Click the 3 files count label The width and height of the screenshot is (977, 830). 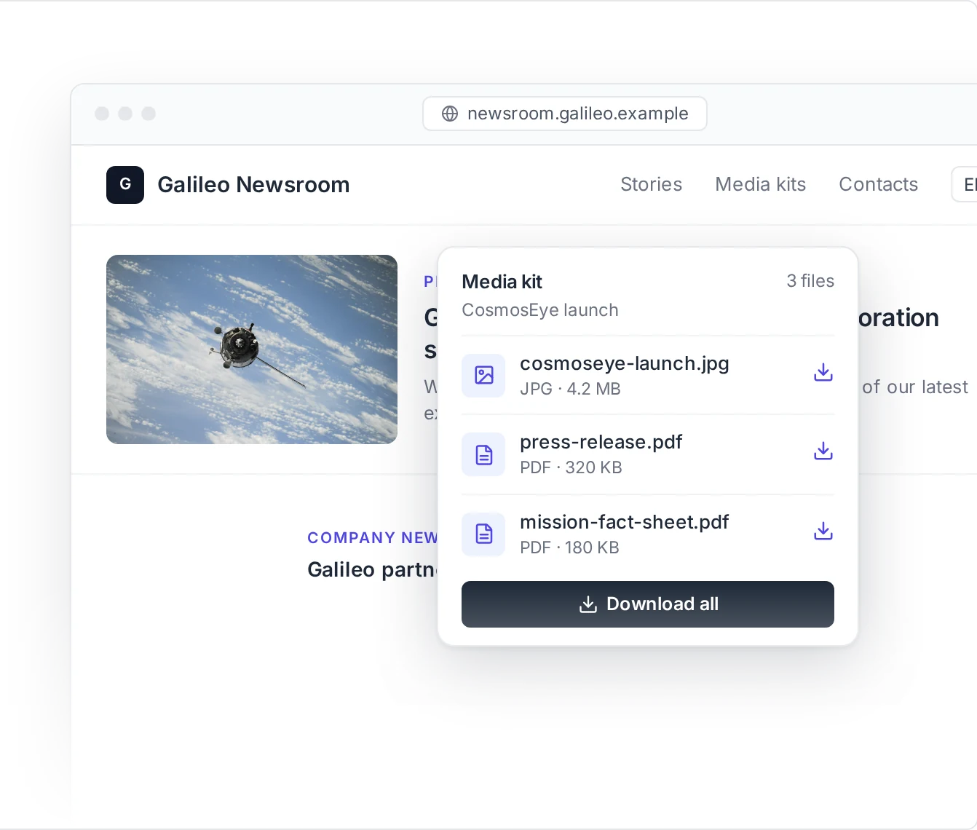[810, 281]
